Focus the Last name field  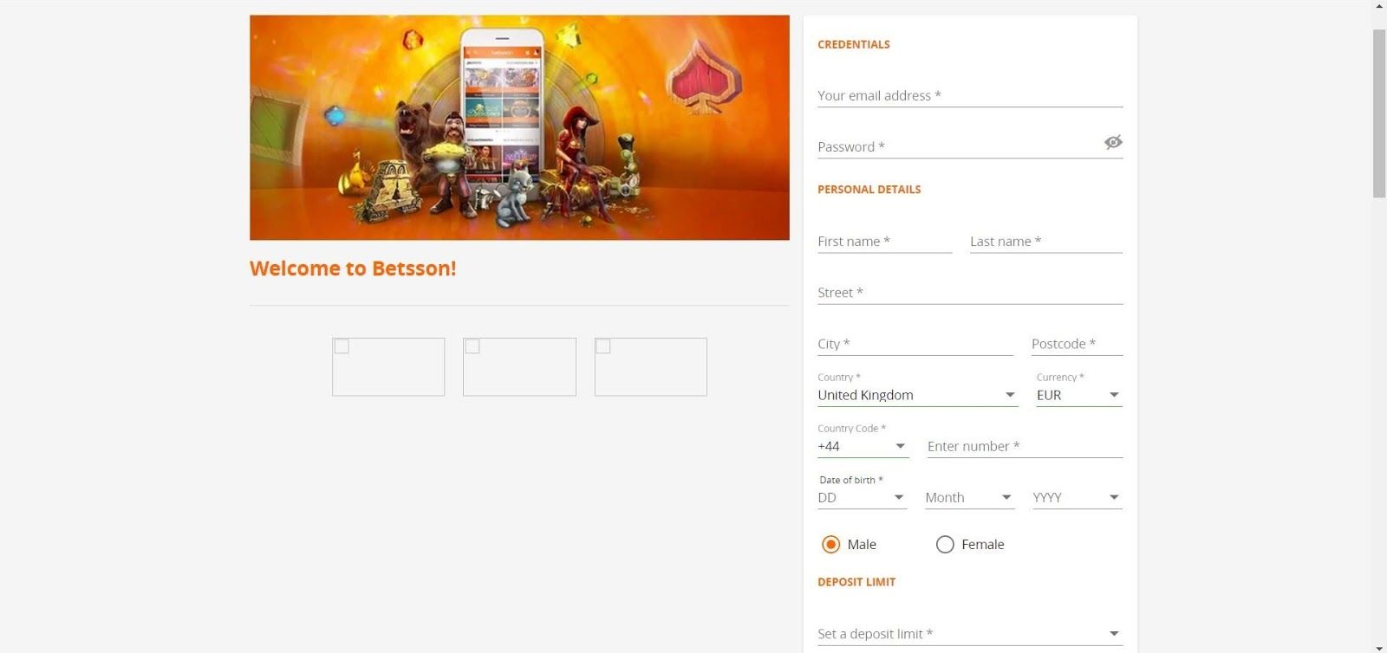point(1046,242)
